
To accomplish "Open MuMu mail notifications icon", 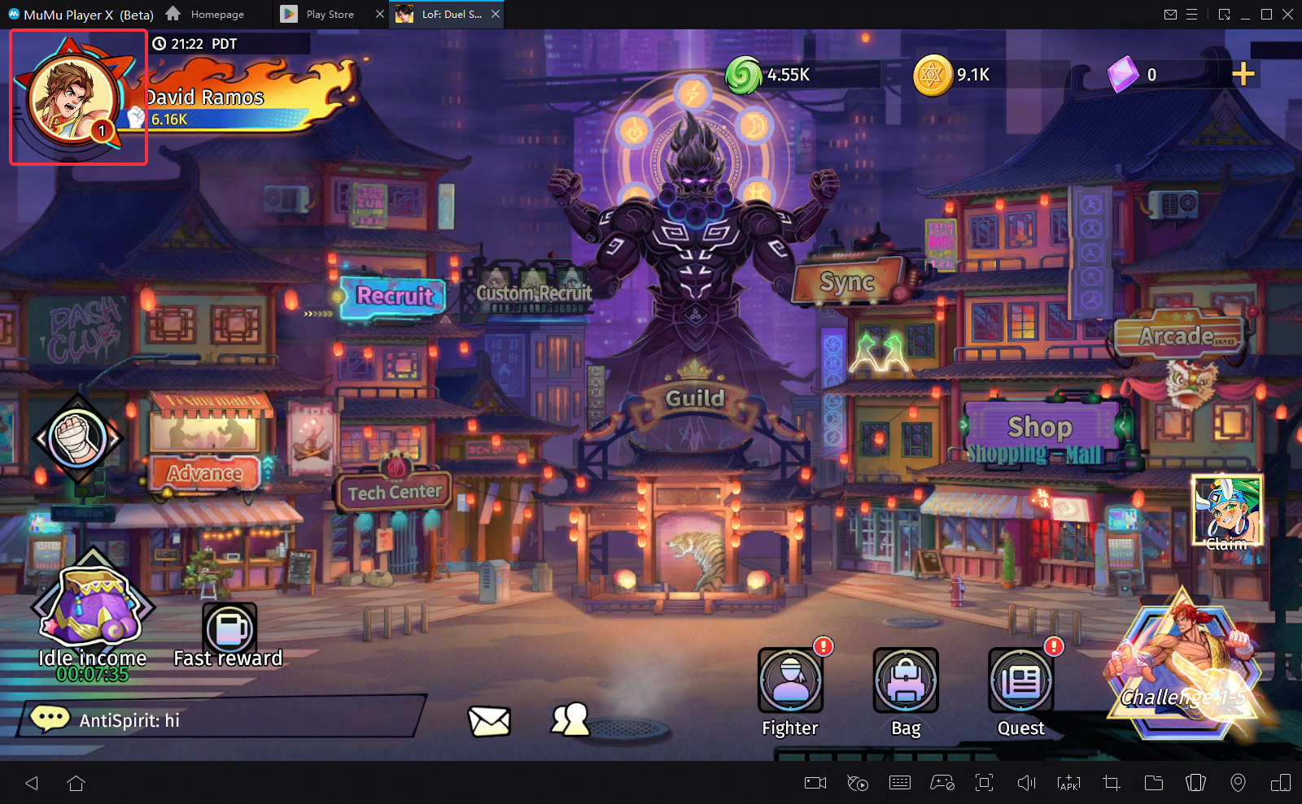I will click(1170, 14).
